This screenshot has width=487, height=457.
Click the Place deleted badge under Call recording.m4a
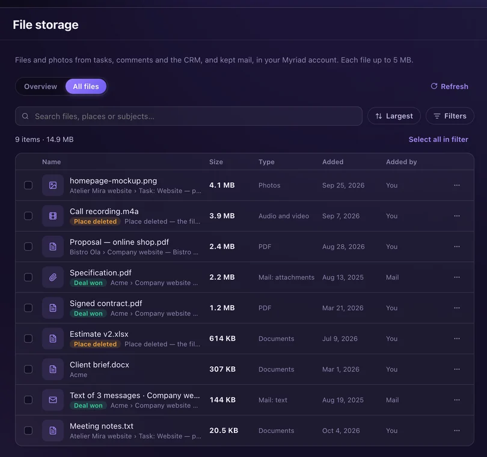pos(95,221)
